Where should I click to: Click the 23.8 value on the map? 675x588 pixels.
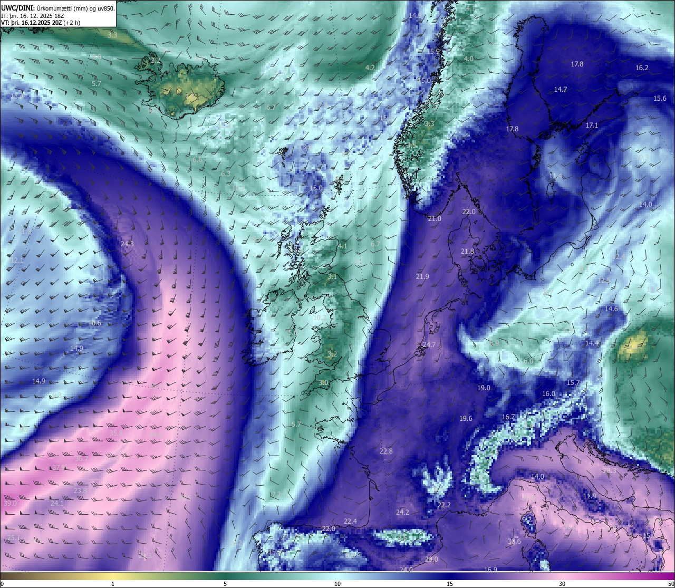pos(80,490)
